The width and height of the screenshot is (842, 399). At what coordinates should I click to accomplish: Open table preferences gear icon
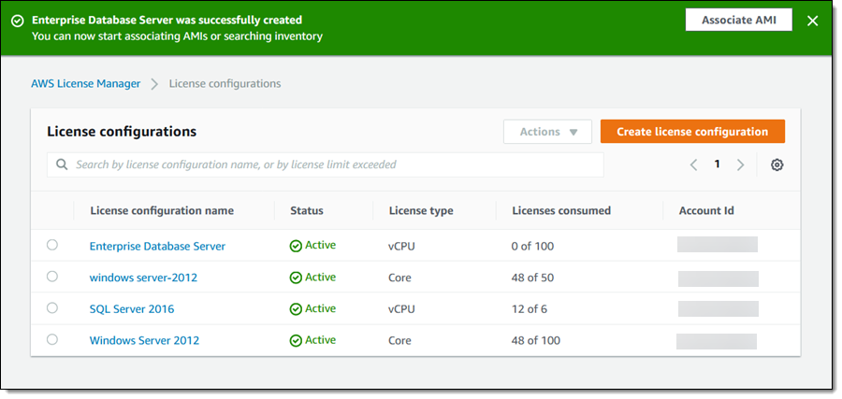click(777, 165)
